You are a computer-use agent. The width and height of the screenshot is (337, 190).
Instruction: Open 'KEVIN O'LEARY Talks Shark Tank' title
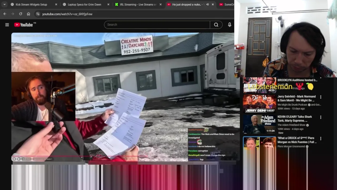(295, 118)
